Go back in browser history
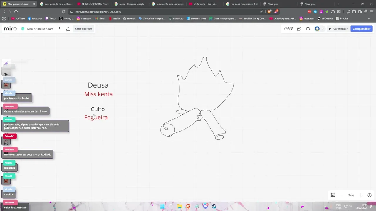376x211 pixels. coord(4,12)
